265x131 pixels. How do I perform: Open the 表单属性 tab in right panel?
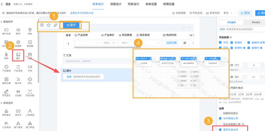(256, 22)
